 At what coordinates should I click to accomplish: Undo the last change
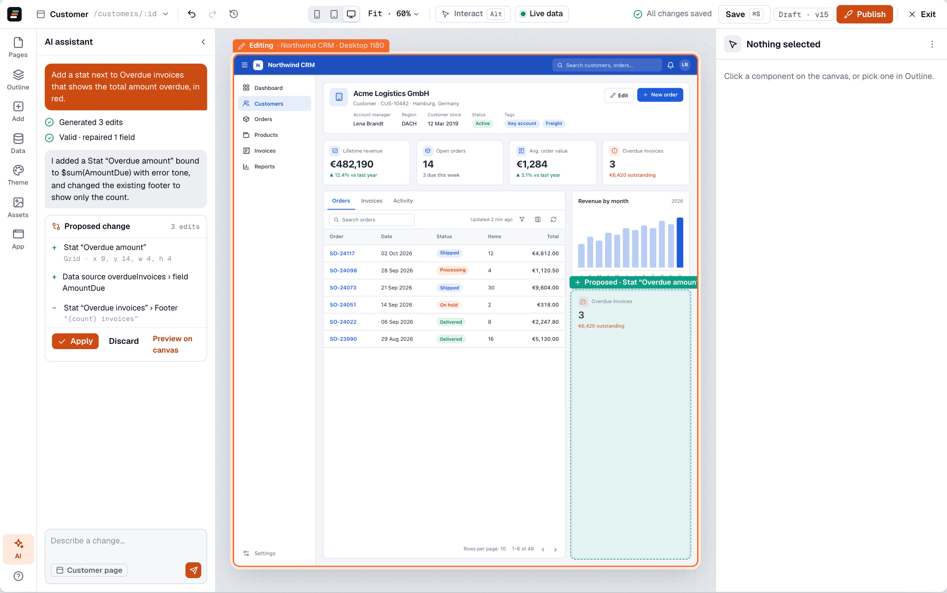pos(192,14)
